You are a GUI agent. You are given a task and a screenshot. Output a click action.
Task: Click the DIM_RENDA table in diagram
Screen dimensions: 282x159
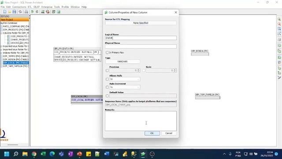point(200,53)
